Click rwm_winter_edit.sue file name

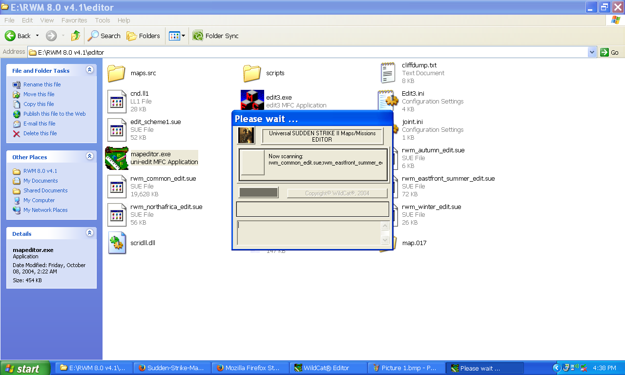pos(431,207)
